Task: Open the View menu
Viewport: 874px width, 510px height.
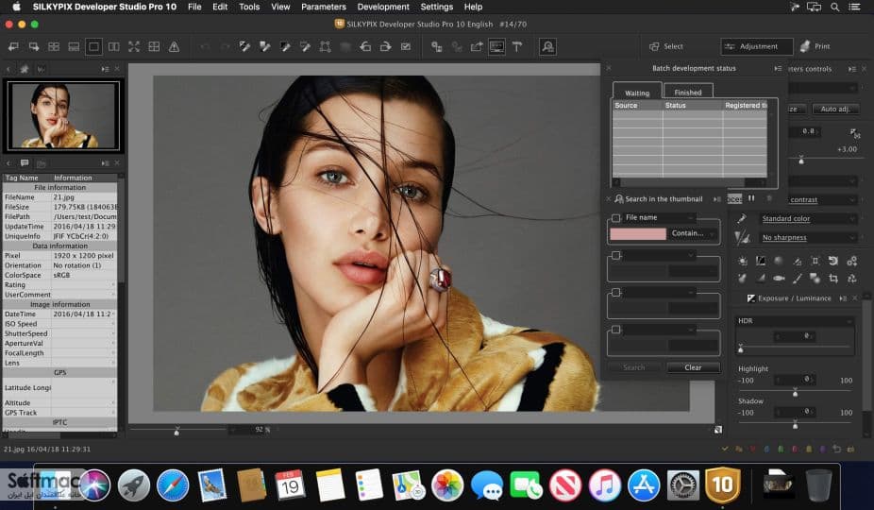Action: (280, 7)
